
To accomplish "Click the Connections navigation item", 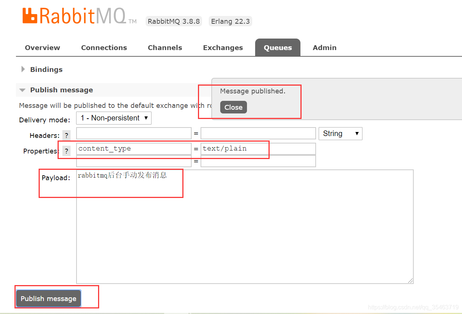I will [x=104, y=47].
